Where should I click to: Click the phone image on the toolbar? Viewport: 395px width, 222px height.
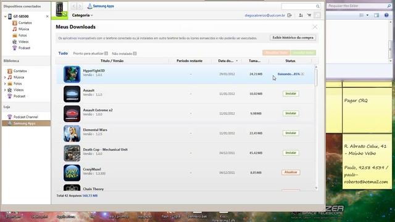(59, 10)
